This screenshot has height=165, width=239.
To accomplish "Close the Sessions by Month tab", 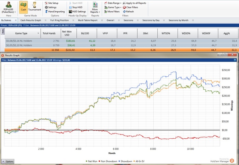I will point(193,20).
